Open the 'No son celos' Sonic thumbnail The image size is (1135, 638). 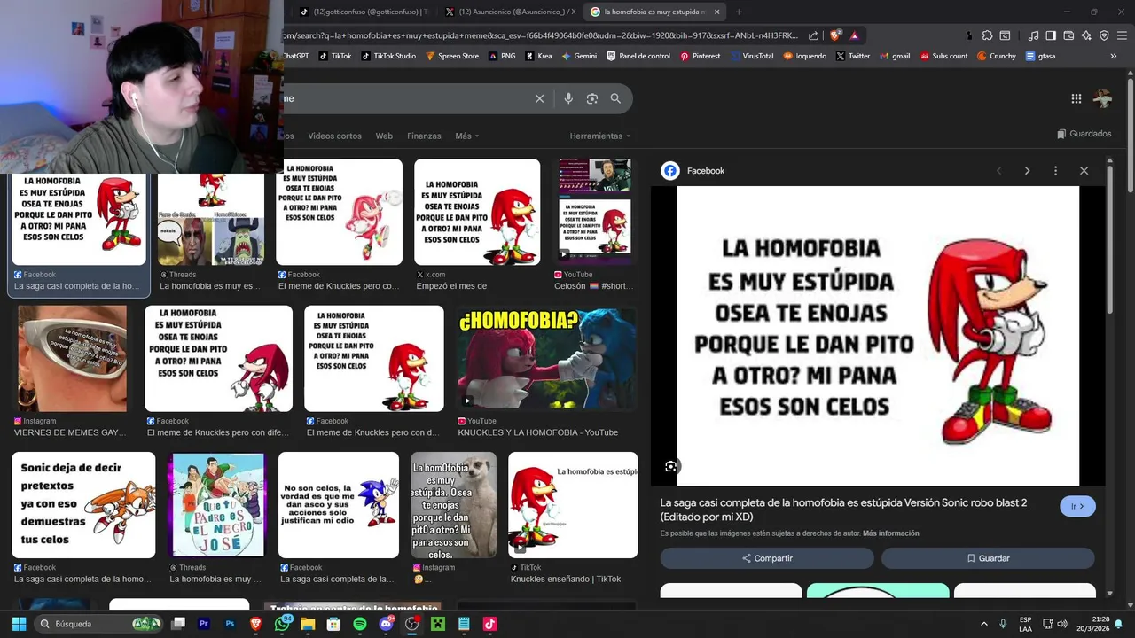coord(339,505)
